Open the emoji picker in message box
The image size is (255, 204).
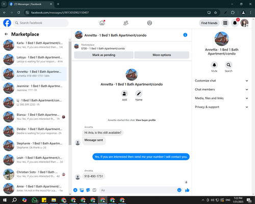tap(179, 190)
